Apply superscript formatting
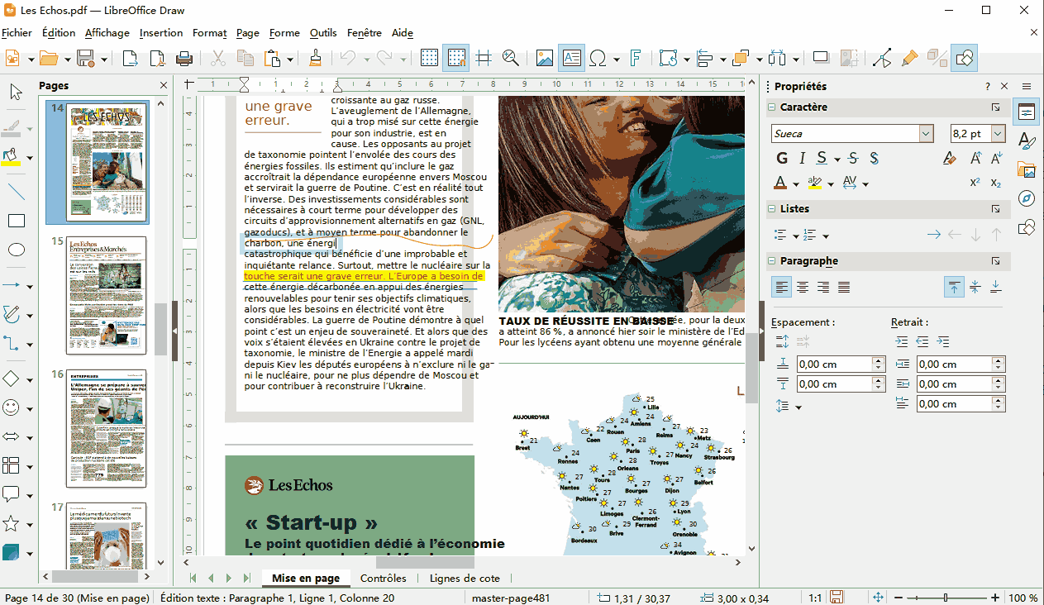Viewport: 1044px width, 605px height. (975, 183)
